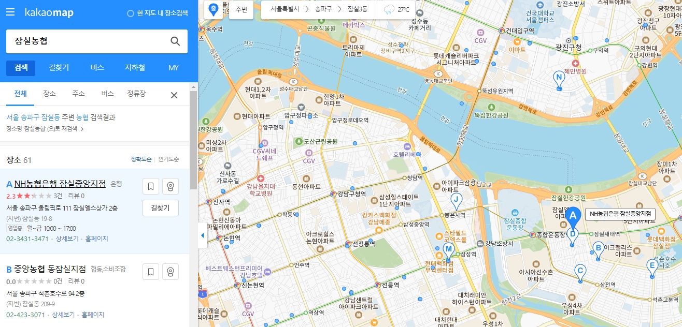Switch to the 지하철 tab
The image size is (682, 327).
134,67
